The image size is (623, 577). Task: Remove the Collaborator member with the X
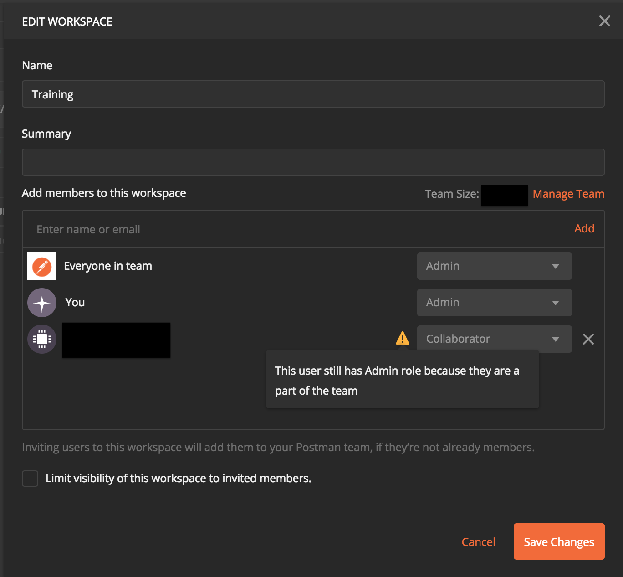[x=588, y=339]
